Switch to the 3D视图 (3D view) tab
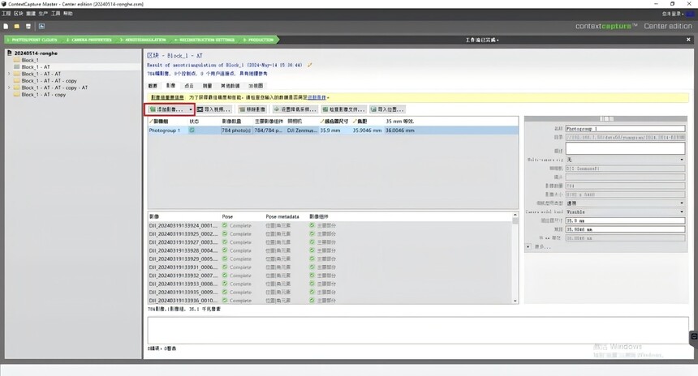698x376 pixels. 256,86
